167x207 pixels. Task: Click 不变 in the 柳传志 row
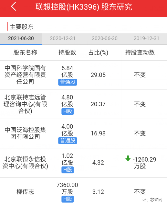[x=140, y=192]
